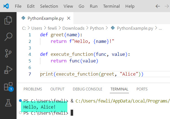The image size is (170, 119).
Task: Open the Help menu
Action: 130,6
